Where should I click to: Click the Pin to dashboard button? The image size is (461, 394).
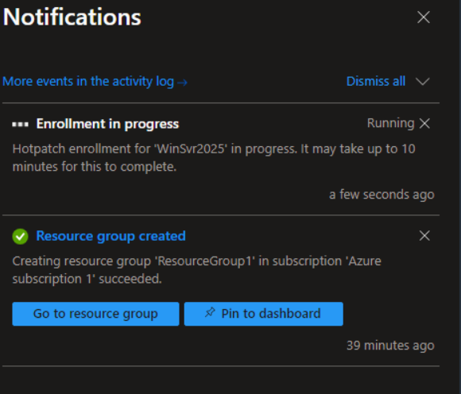[x=263, y=314]
